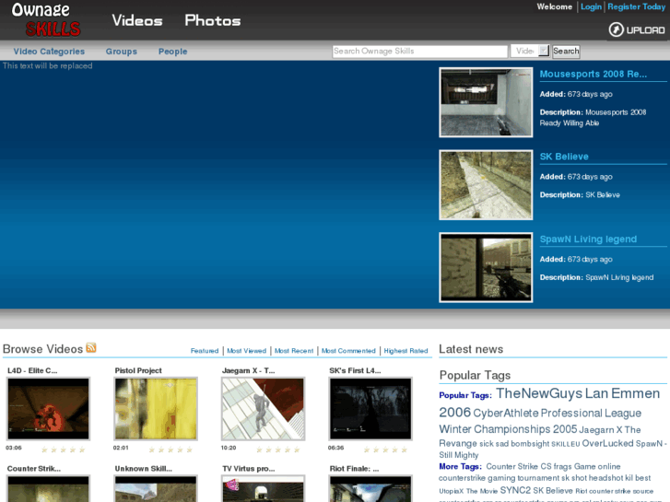Viewport: 670px width, 502px height.
Task: Click the OverLucked tag
Action: (607, 443)
